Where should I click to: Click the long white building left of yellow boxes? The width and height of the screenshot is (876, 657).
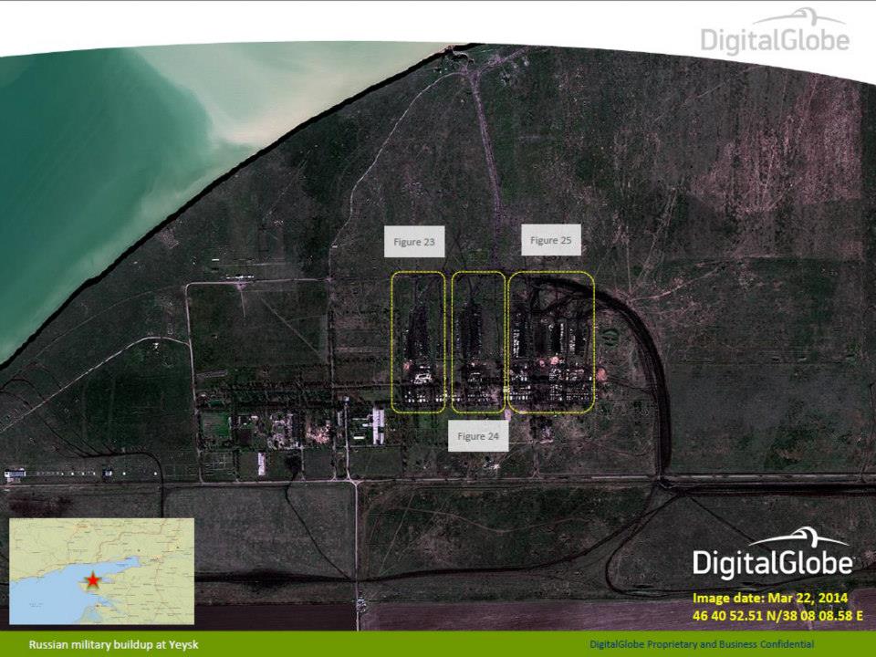[378, 426]
